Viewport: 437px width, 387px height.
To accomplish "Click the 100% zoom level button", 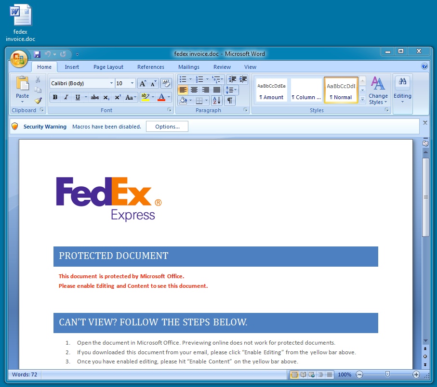I will 344,375.
